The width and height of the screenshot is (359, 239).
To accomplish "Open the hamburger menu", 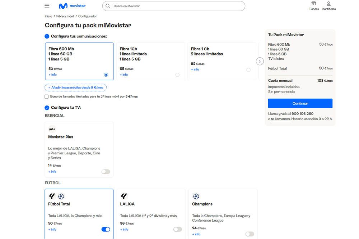I will click(x=47, y=6).
